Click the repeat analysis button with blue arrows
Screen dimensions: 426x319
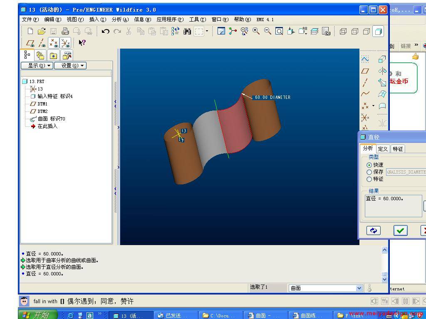pos(373,231)
